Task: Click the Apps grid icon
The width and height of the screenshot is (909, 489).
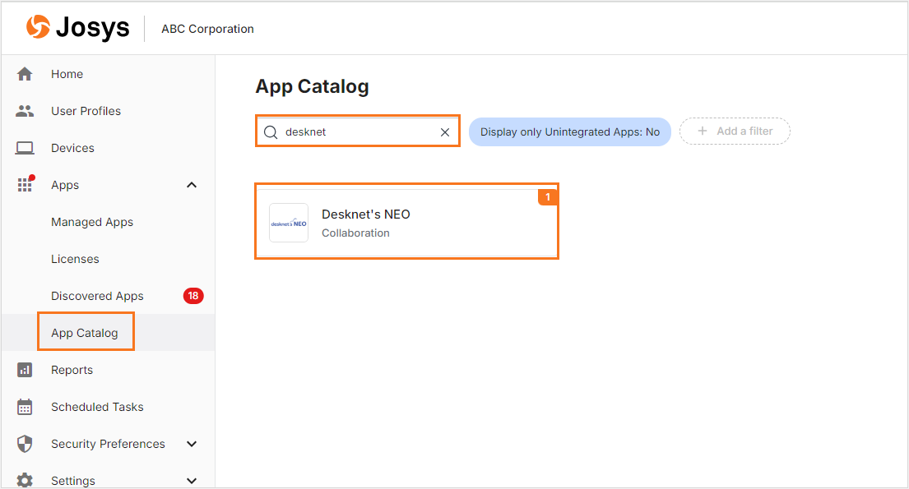Action: click(25, 185)
